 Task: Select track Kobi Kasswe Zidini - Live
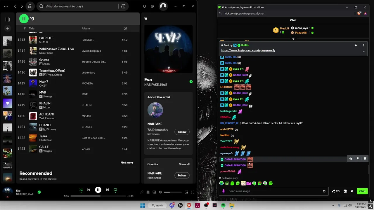[x=77, y=51]
